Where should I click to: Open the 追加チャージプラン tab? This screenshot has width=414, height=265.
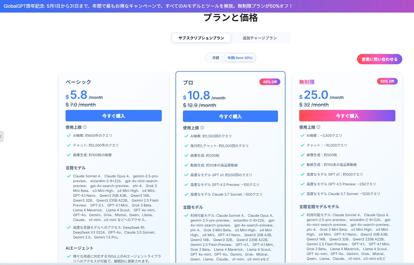tap(259, 38)
